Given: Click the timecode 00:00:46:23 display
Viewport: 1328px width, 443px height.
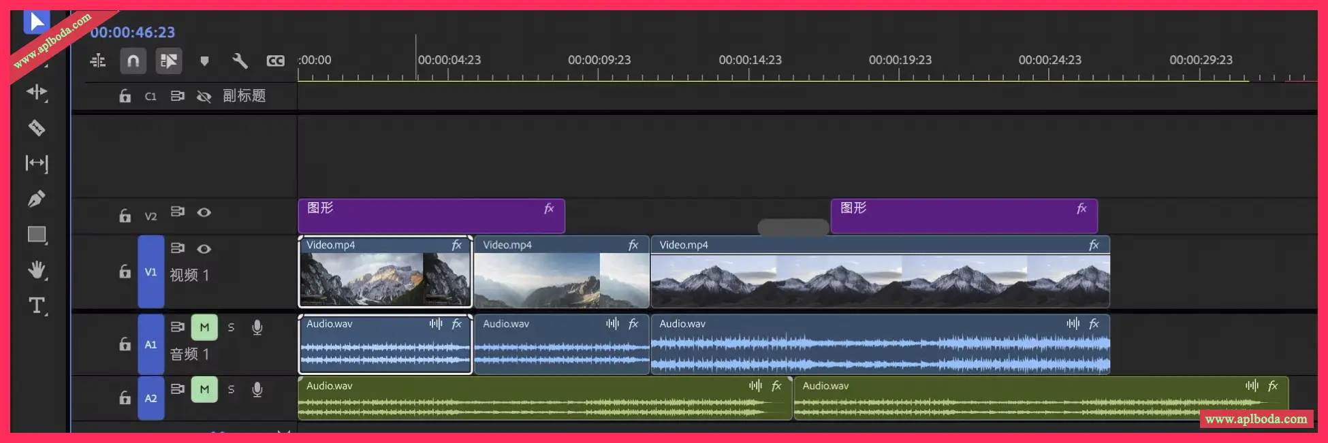Looking at the screenshot, I should tap(133, 32).
